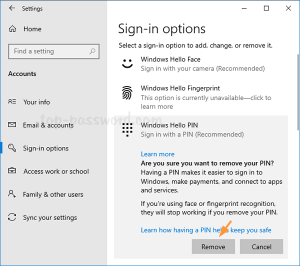
Task: Go to Family & other users
Action: pos(53,194)
